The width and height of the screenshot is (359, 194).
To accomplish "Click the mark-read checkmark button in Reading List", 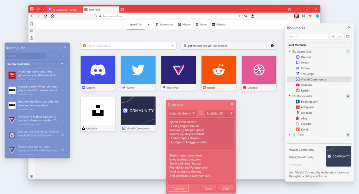I will [64, 56].
